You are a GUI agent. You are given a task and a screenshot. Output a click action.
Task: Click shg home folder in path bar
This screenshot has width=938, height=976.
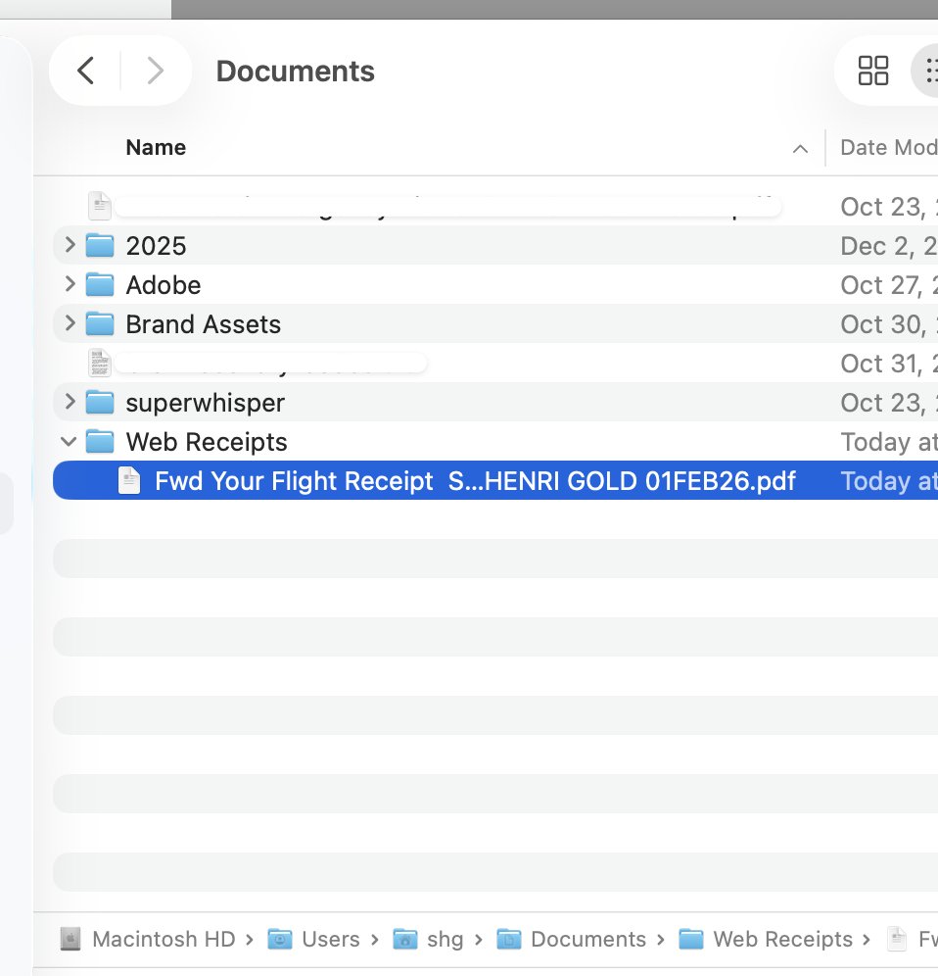point(429,939)
